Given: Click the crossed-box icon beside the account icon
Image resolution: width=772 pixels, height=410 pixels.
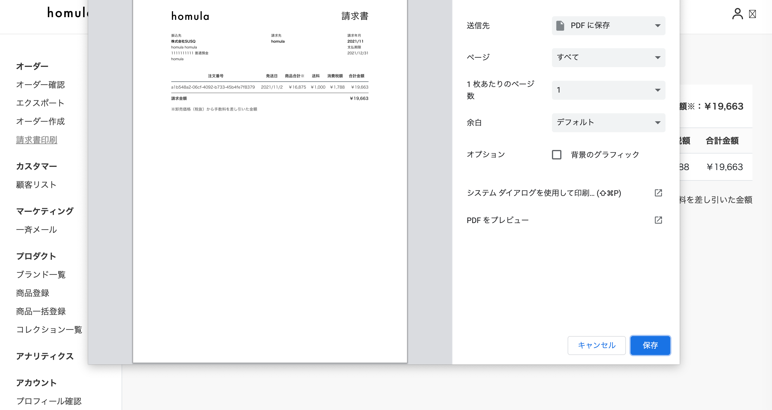Looking at the screenshot, I should click(752, 14).
